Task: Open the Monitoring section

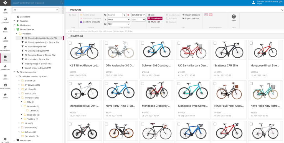Action: click(x=5, y=86)
